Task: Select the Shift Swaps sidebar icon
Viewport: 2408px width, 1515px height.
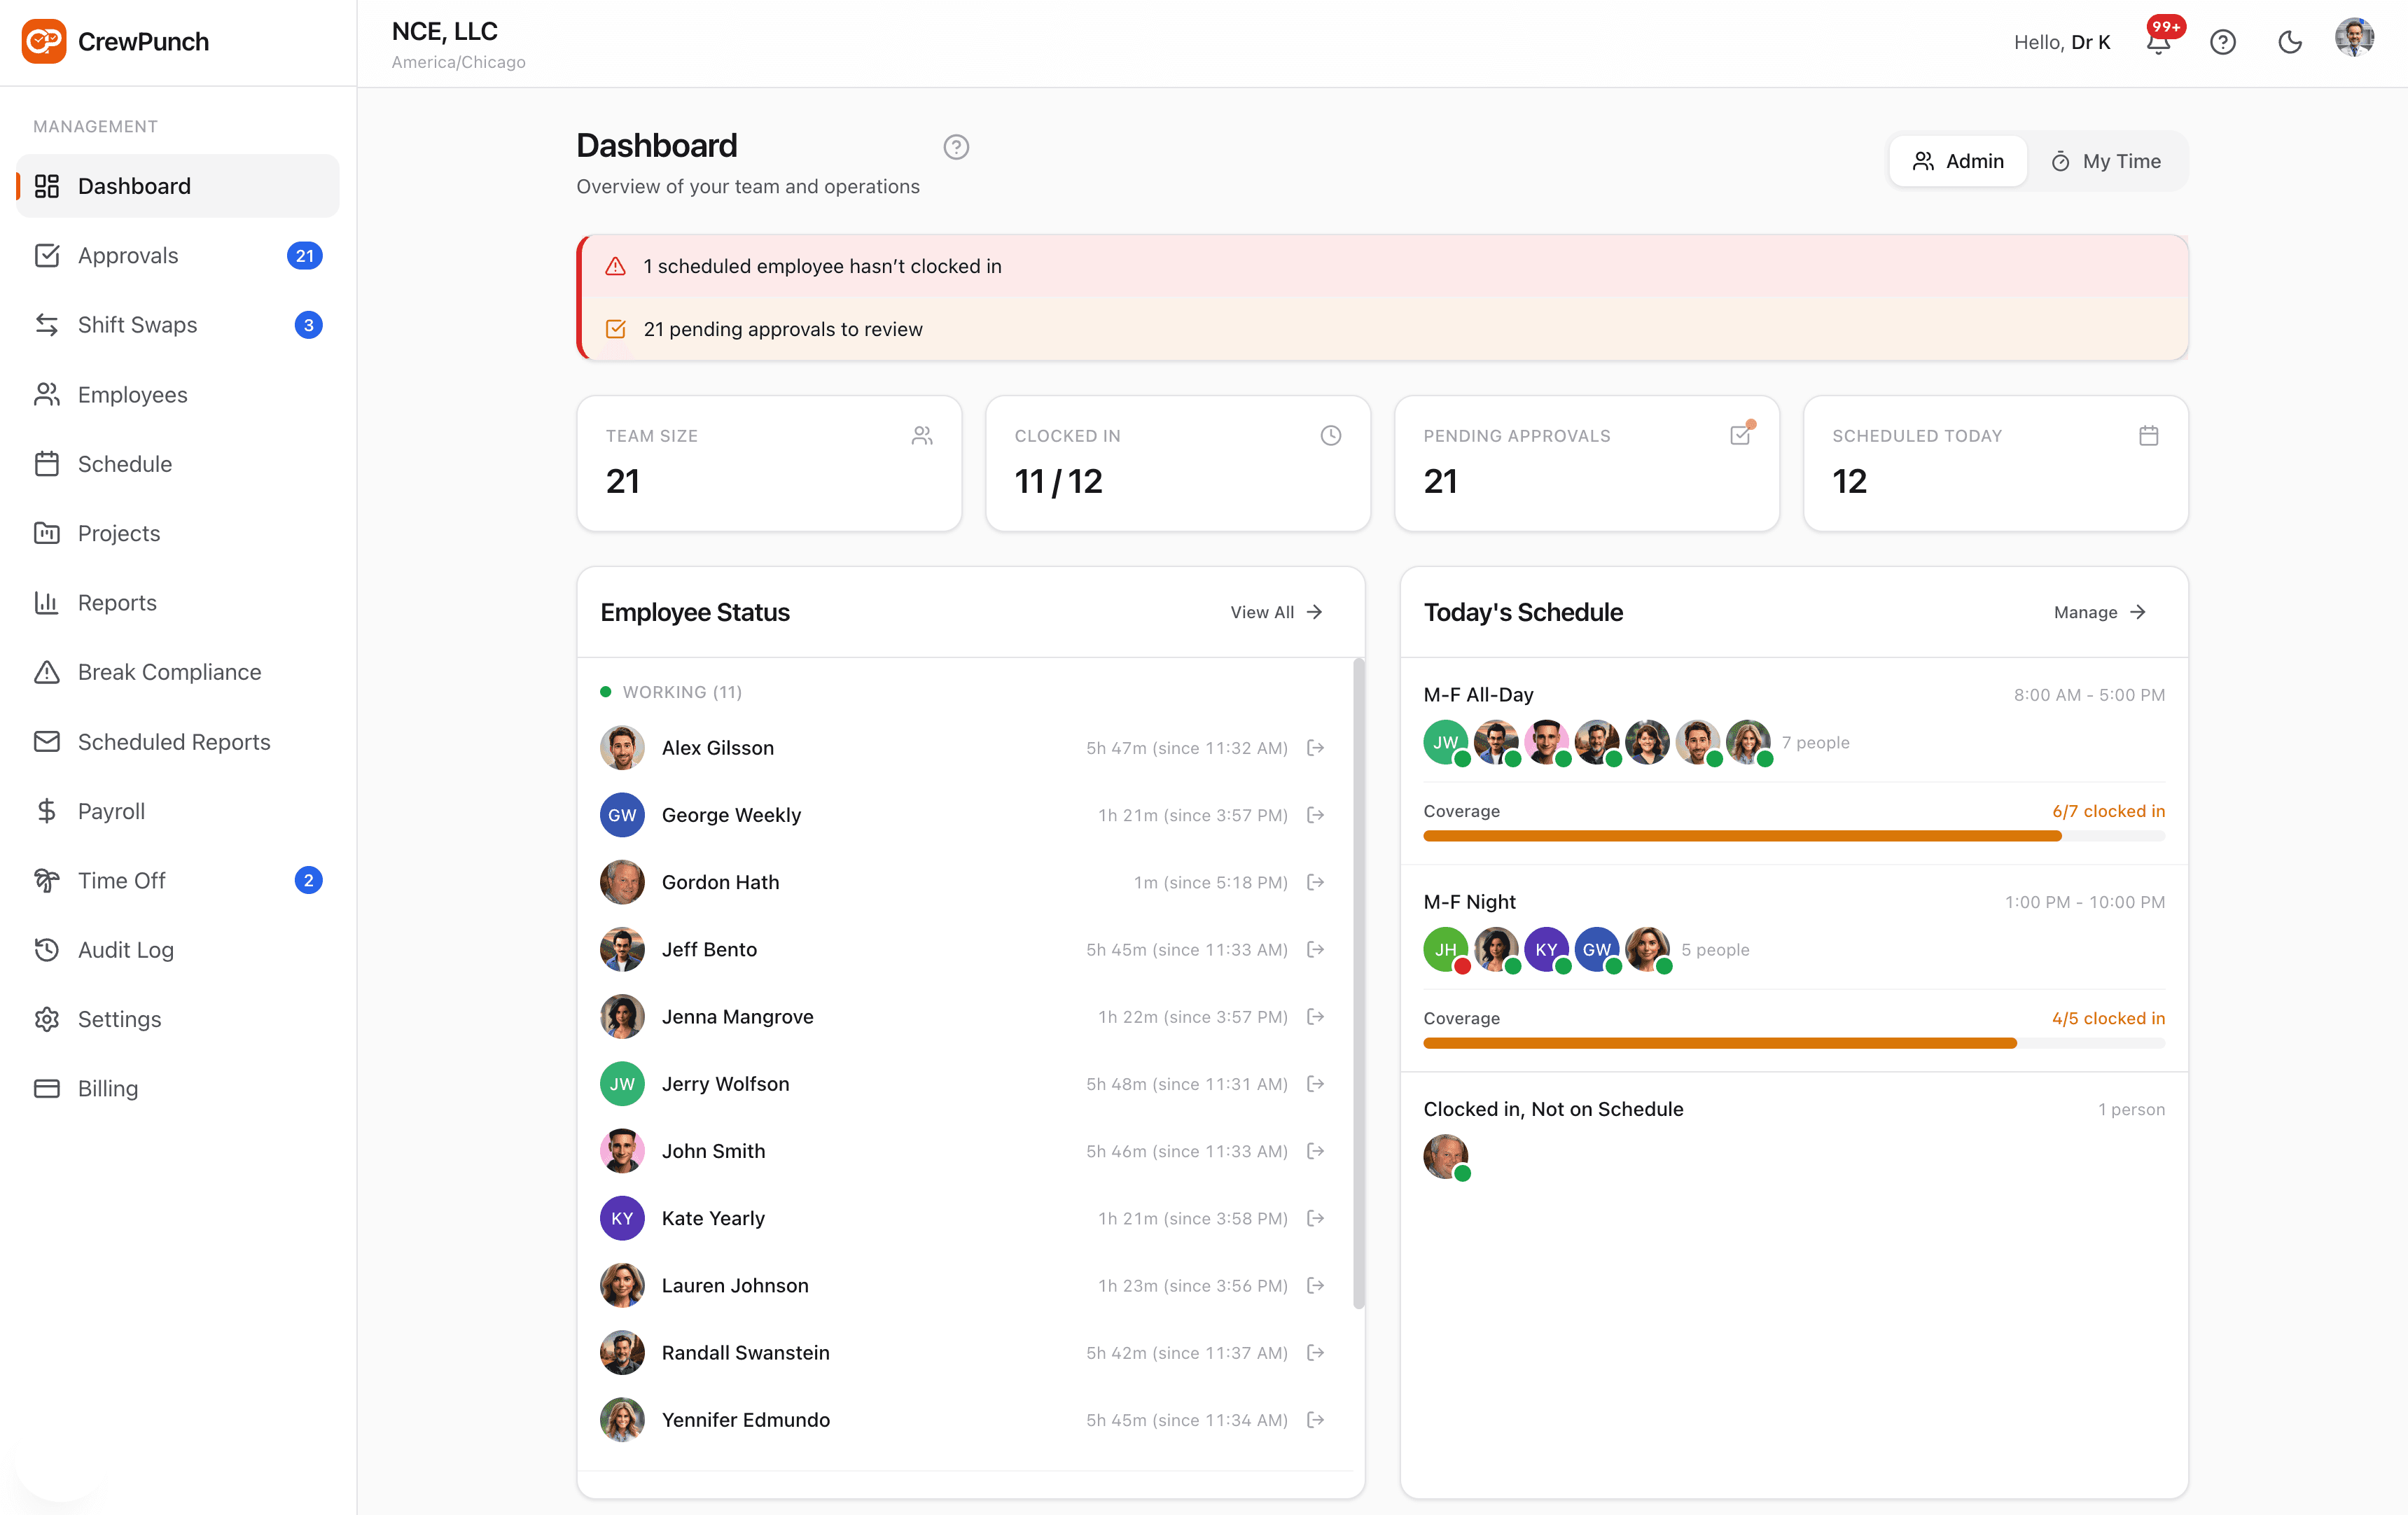Action: 47,324
